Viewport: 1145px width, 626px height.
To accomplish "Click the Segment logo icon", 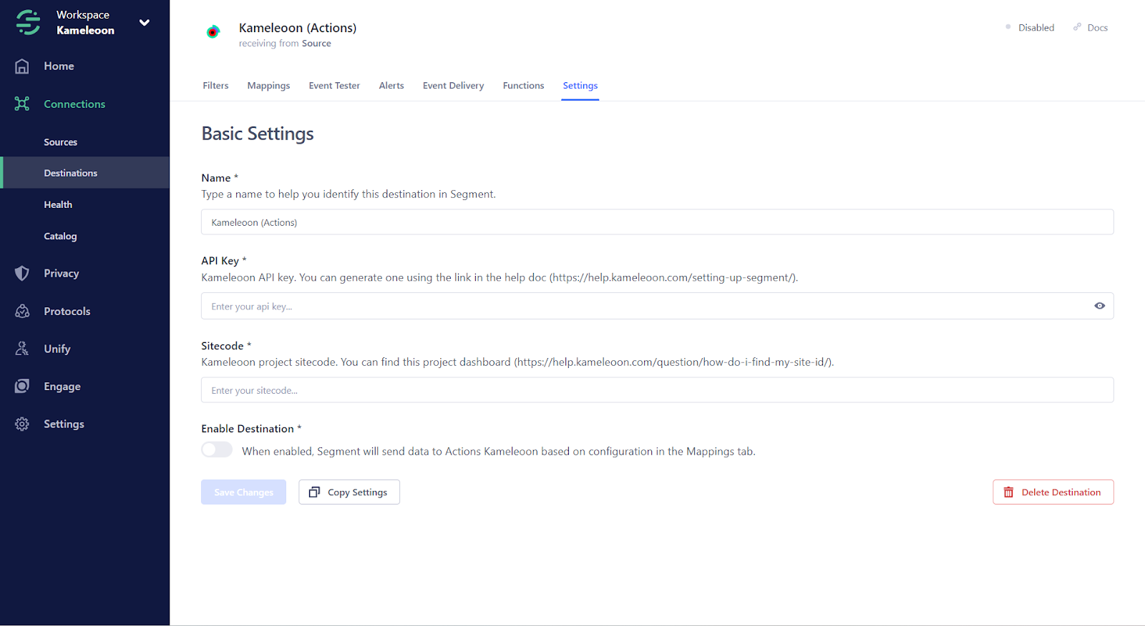I will click(28, 22).
